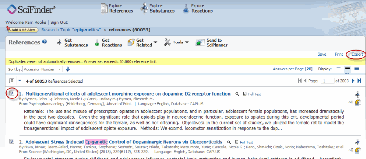Click the Save link

tap(322, 54)
